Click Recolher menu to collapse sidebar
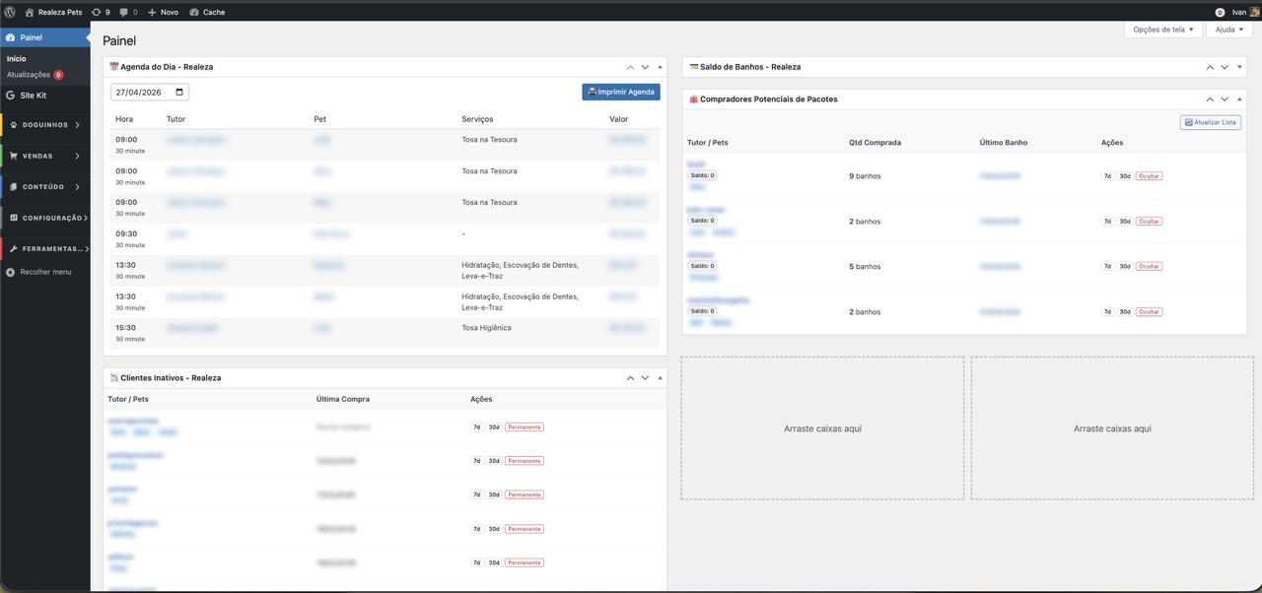This screenshot has width=1262, height=593. point(45,272)
